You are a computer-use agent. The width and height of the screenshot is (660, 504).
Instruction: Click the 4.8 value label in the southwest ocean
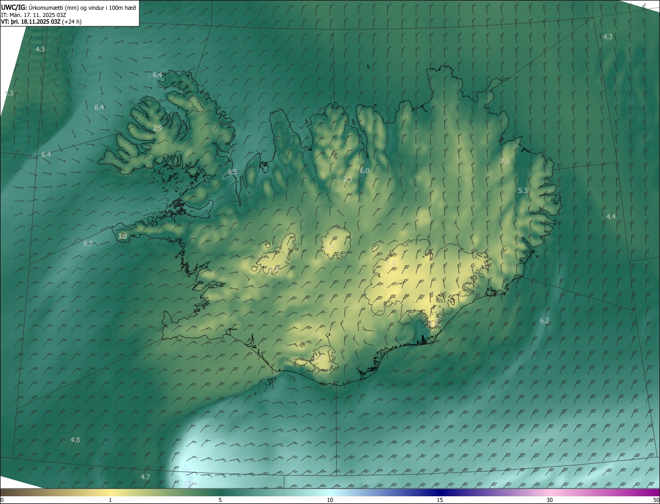click(x=75, y=440)
